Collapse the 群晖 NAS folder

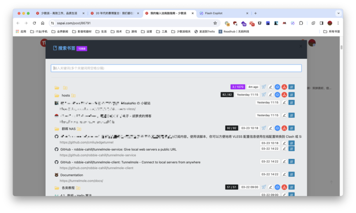point(57,129)
